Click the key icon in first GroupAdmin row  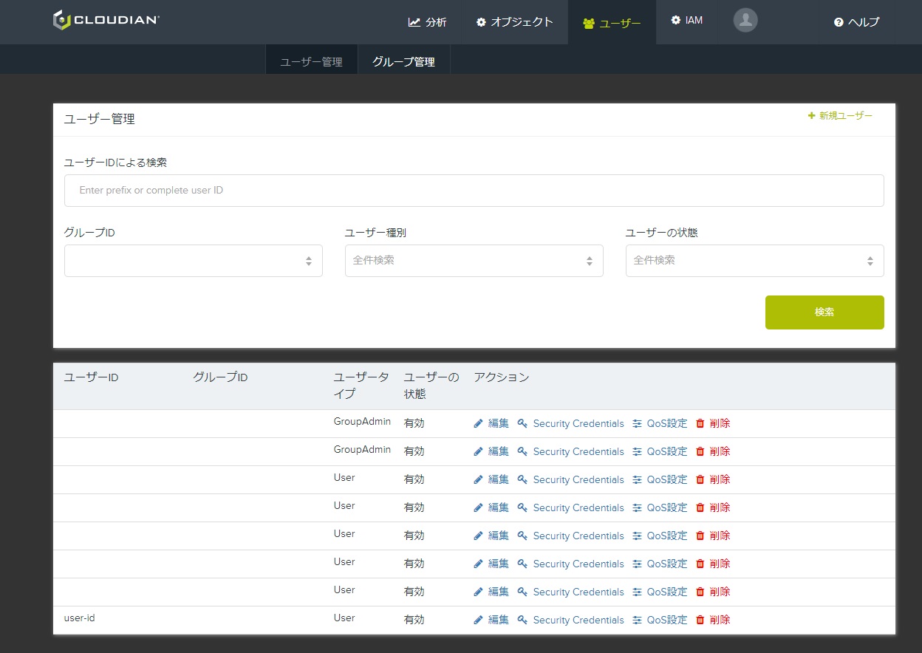(x=522, y=423)
